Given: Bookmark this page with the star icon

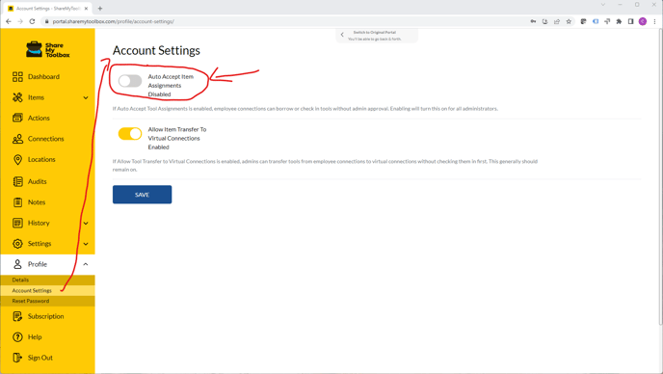Looking at the screenshot, I should (569, 21).
